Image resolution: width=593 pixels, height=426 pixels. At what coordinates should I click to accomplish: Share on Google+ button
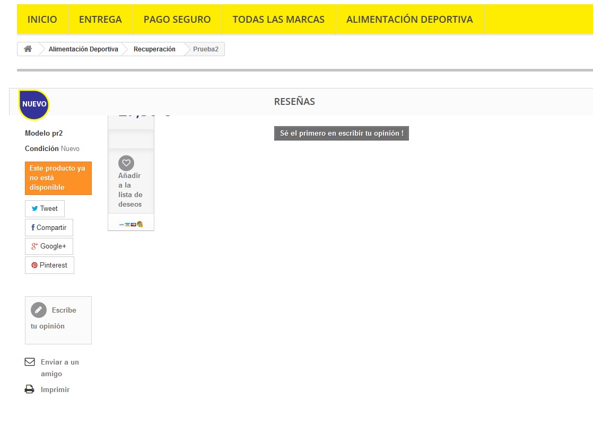pos(49,246)
